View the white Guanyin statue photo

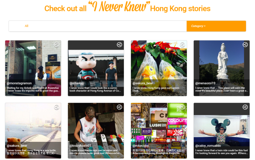tap(221, 68)
